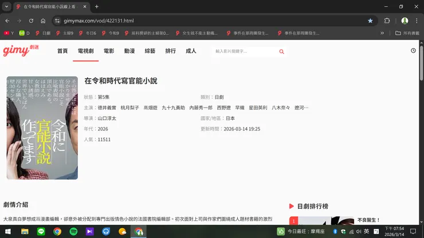Open the 主婦9 bookmark

click(x=65, y=33)
